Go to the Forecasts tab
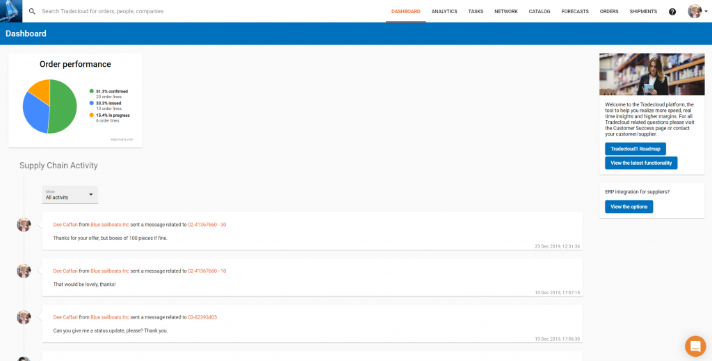Screen dimensions: 712x361 click(x=575, y=11)
